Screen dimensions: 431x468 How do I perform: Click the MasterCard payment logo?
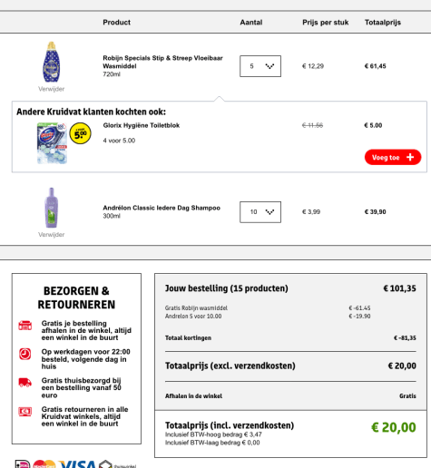coord(44,464)
